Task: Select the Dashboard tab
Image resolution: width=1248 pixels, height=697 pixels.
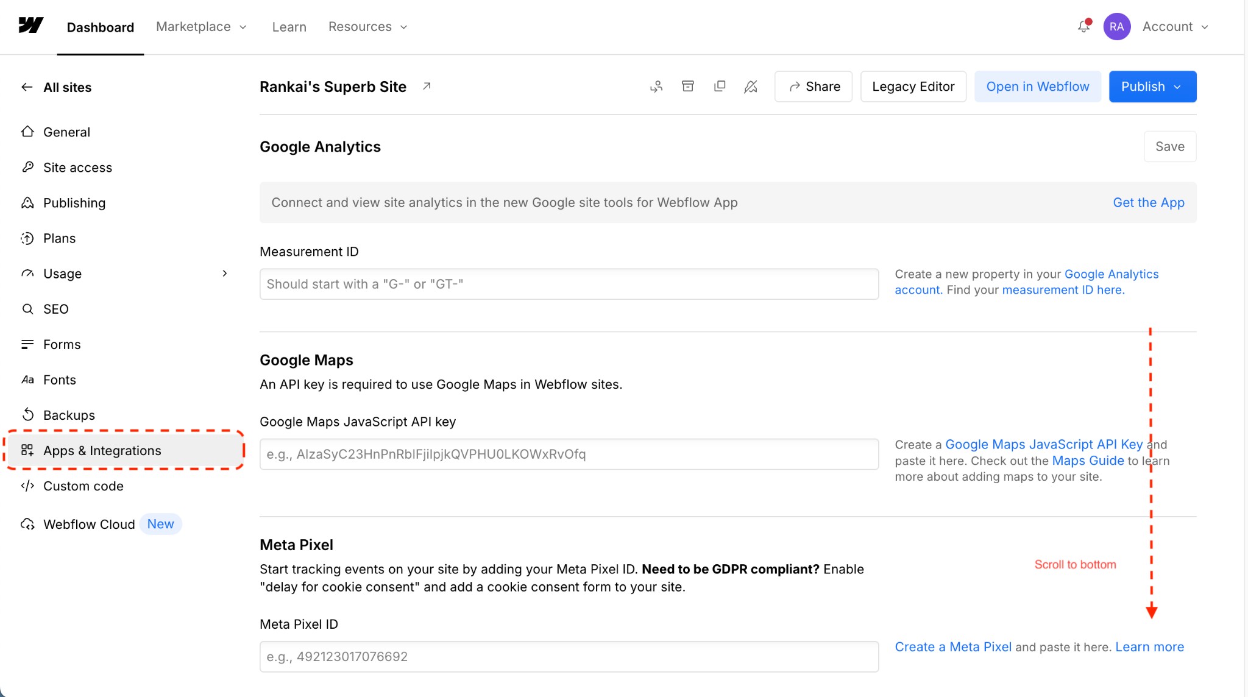Action: click(x=100, y=27)
